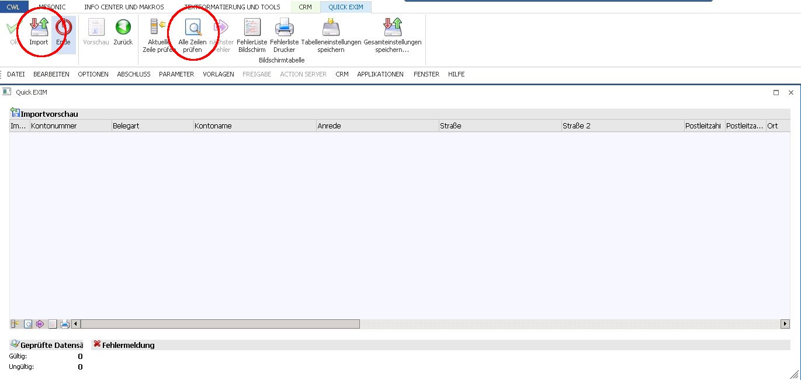
Task: Open the HILFE menu
Action: pos(456,74)
